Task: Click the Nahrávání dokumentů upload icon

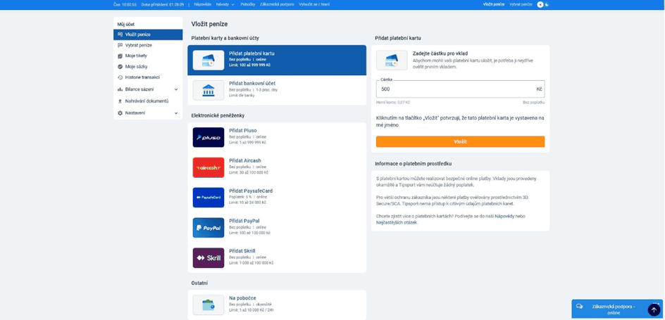Action: tap(120, 101)
